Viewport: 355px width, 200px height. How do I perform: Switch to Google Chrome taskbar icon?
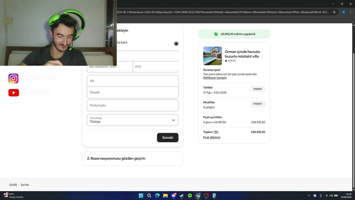[198, 196]
